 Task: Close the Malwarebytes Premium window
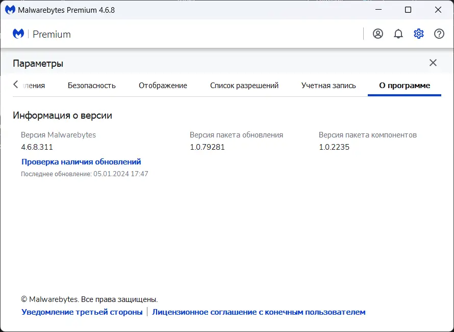point(438,10)
